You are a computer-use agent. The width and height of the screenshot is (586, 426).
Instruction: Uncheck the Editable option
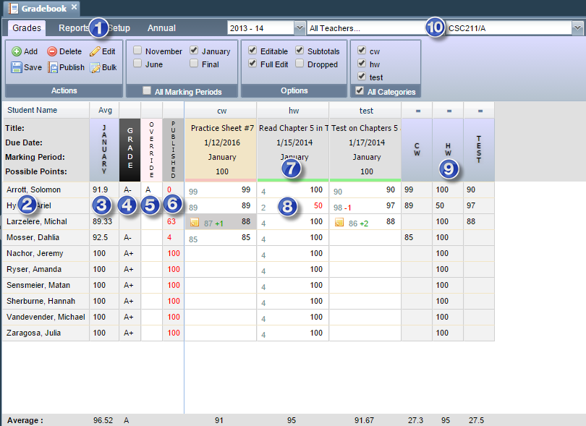pos(252,50)
